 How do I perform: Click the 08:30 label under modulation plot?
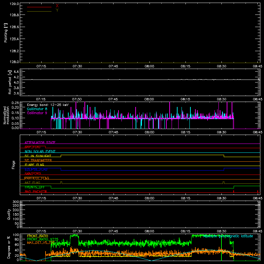221,132
